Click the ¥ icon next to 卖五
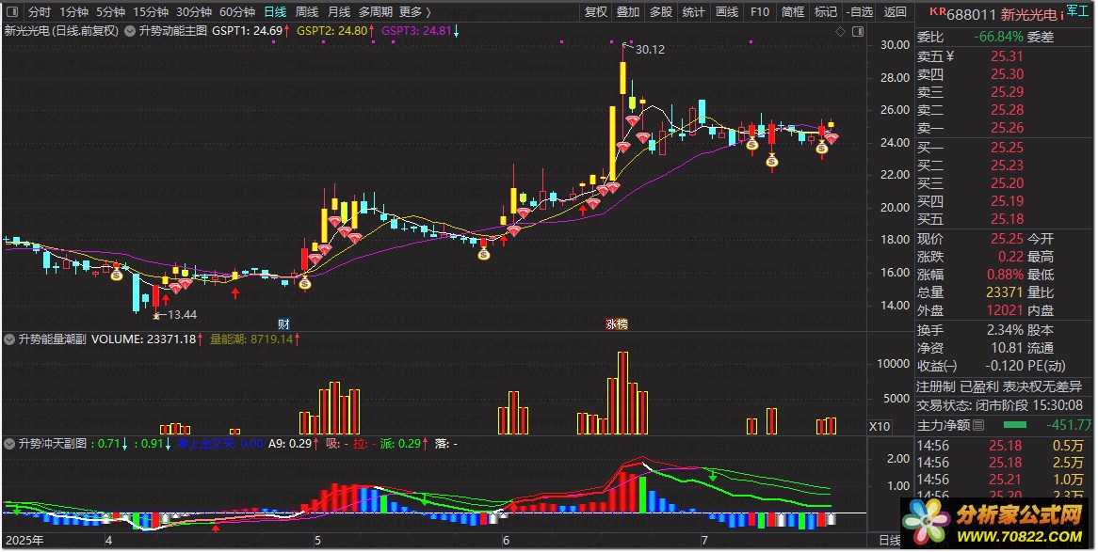Viewport: 1098px width, 552px height. (949, 56)
